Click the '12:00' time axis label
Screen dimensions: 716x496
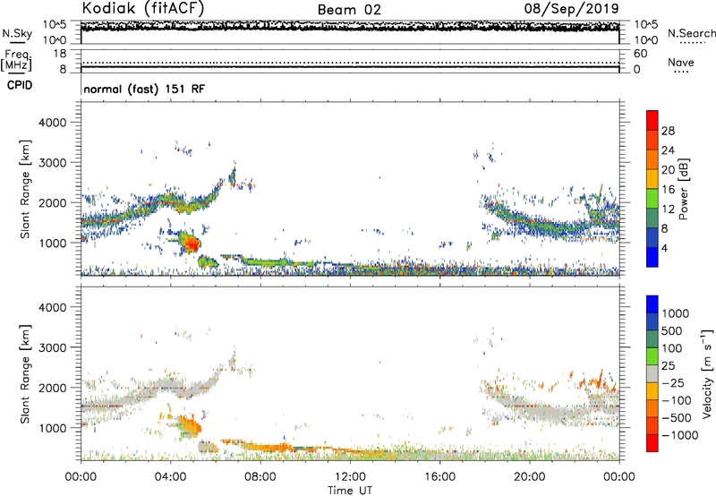(350, 477)
